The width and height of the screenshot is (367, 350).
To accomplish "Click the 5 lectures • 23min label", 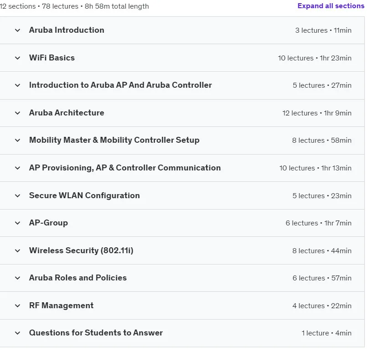I will [x=322, y=196].
